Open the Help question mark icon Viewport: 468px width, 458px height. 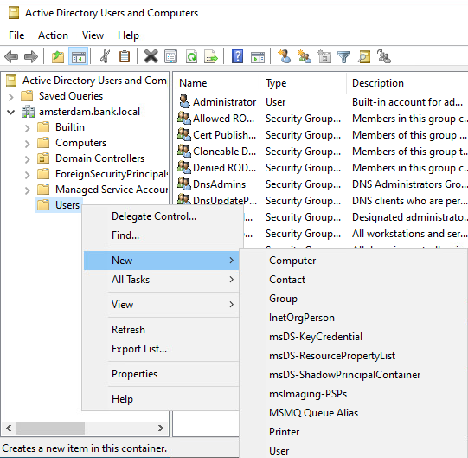point(237,56)
